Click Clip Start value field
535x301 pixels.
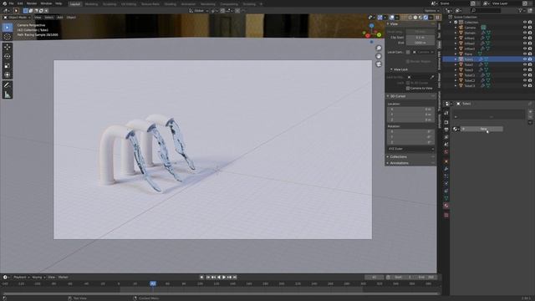pyautogui.click(x=420, y=38)
